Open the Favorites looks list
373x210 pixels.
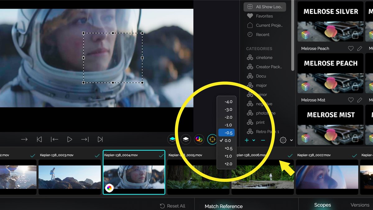point(264,16)
